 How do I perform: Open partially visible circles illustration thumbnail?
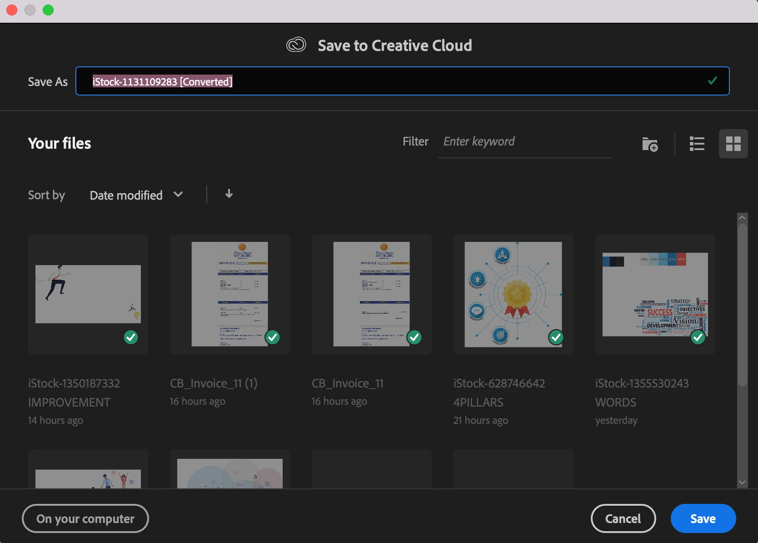tap(230, 469)
